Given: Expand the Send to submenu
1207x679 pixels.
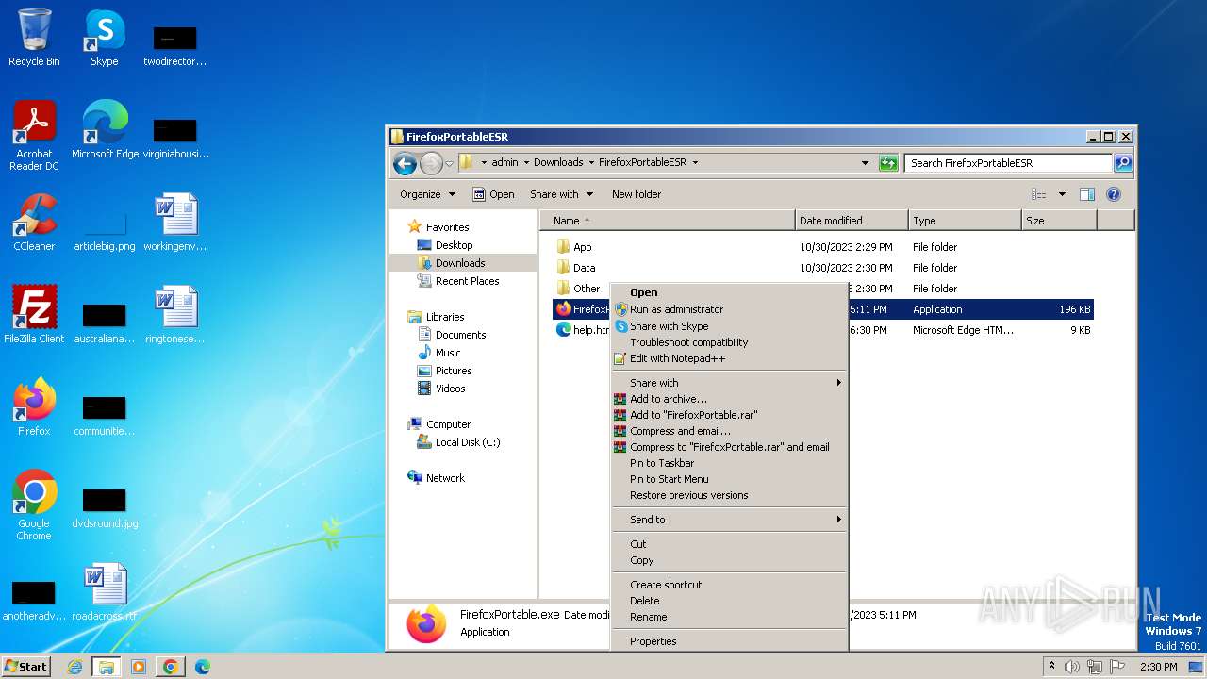Looking at the screenshot, I should pyautogui.click(x=729, y=520).
